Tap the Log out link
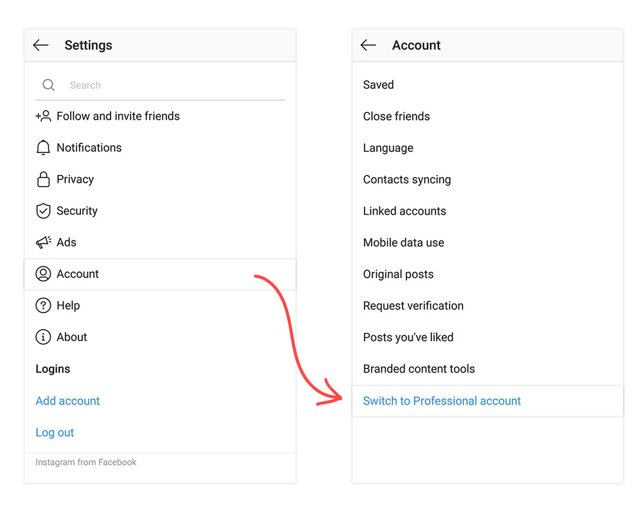The height and width of the screenshot is (512, 643). point(55,432)
